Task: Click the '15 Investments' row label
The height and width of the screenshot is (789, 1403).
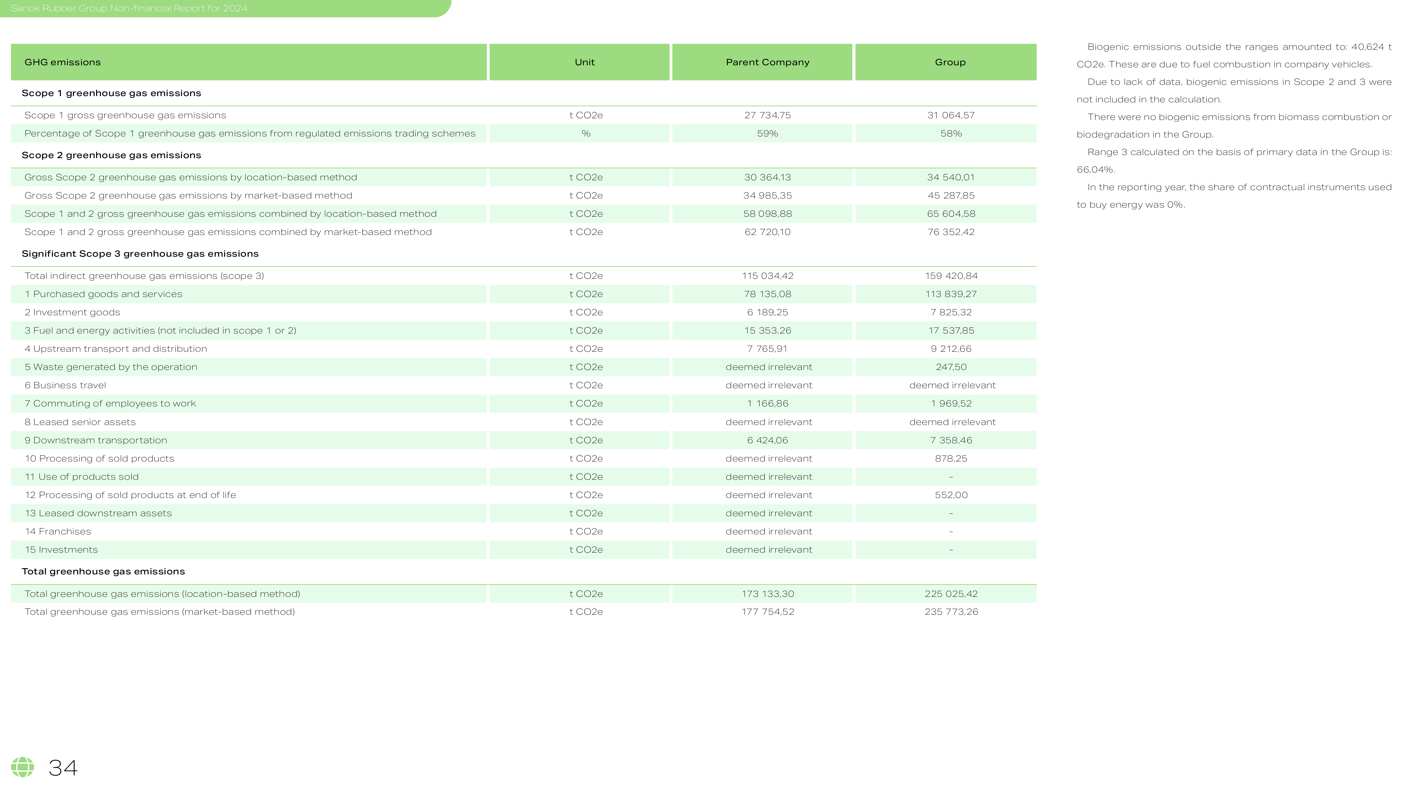Action: click(x=61, y=550)
